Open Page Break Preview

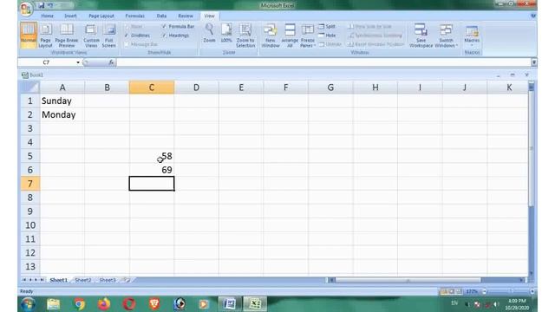click(67, 35)
